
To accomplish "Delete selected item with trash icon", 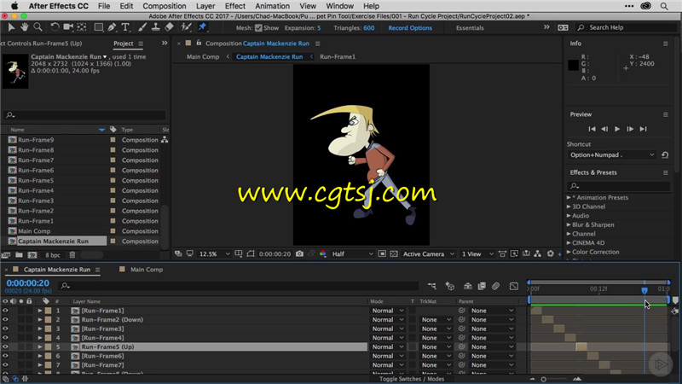I will click(x=72, y=255).
